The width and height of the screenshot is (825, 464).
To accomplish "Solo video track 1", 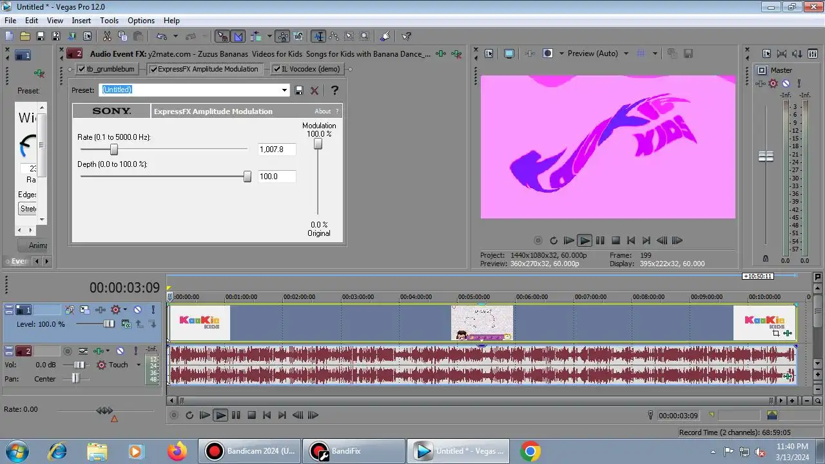I will 153,310.
